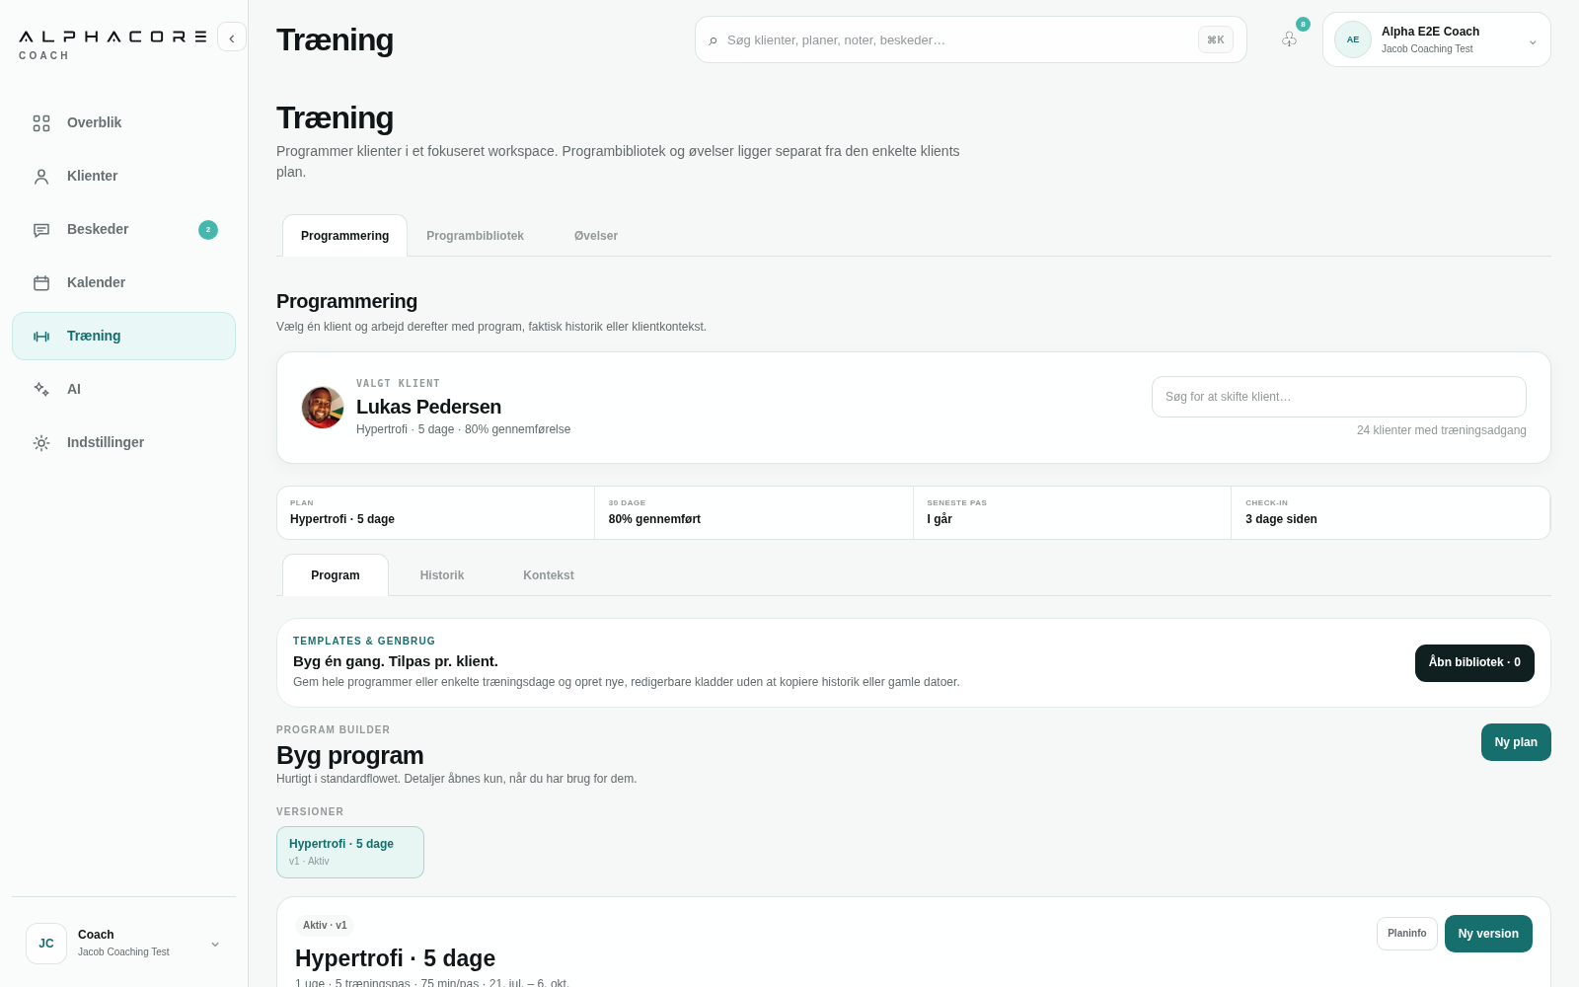Viewport: 1579px width, 987px height.
Task: Click the Seneste pas I går stat
Action: coord(1072,512)
